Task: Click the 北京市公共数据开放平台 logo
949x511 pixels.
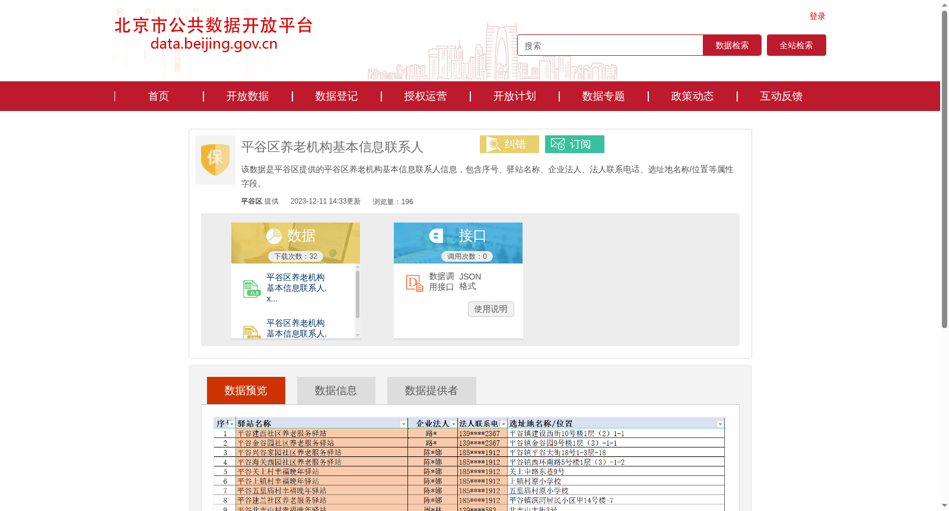Action: pyautogui.click(x=214, y=34)
